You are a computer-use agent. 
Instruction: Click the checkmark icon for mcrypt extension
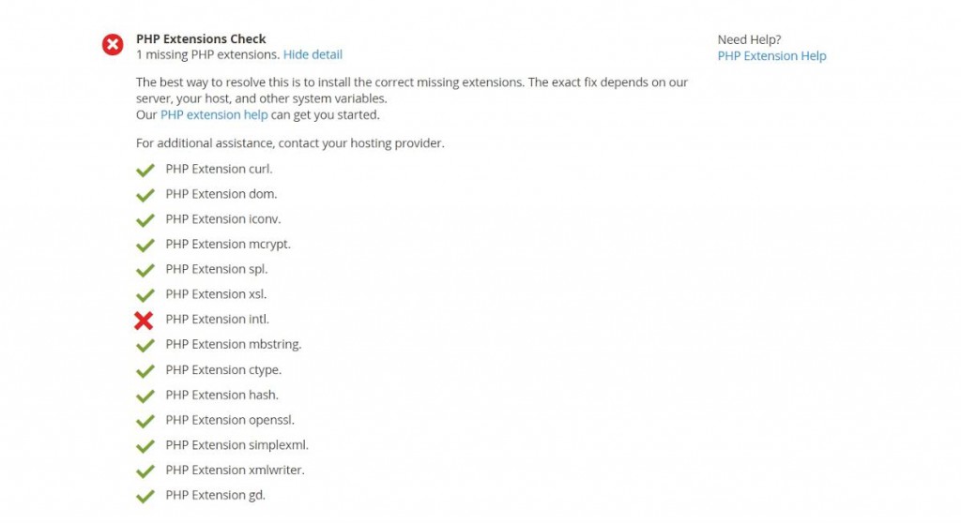point(145,245)
